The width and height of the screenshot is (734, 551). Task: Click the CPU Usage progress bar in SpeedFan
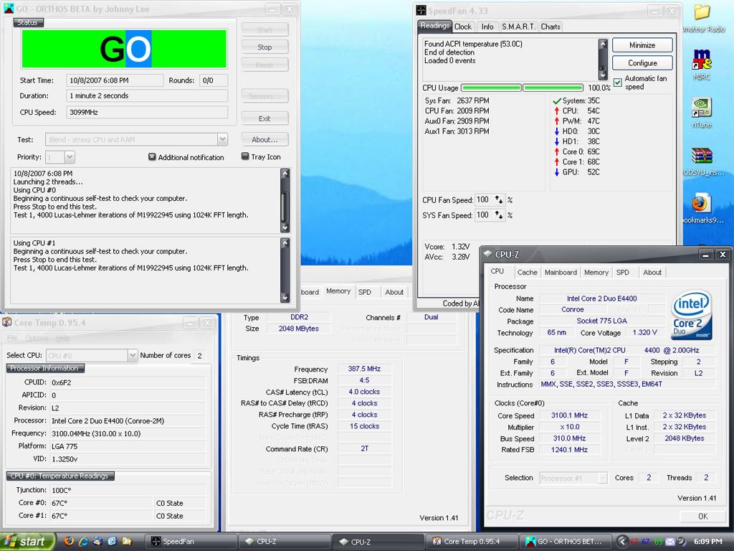tap(522, 88)
